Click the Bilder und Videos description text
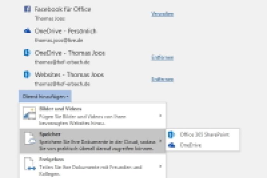 click(82, 120)
